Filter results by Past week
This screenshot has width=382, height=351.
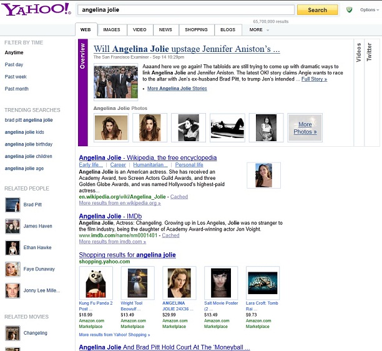[16, 77]
